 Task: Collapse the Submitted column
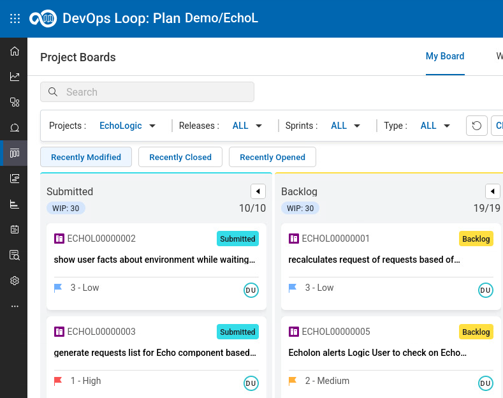pos(258,191)
